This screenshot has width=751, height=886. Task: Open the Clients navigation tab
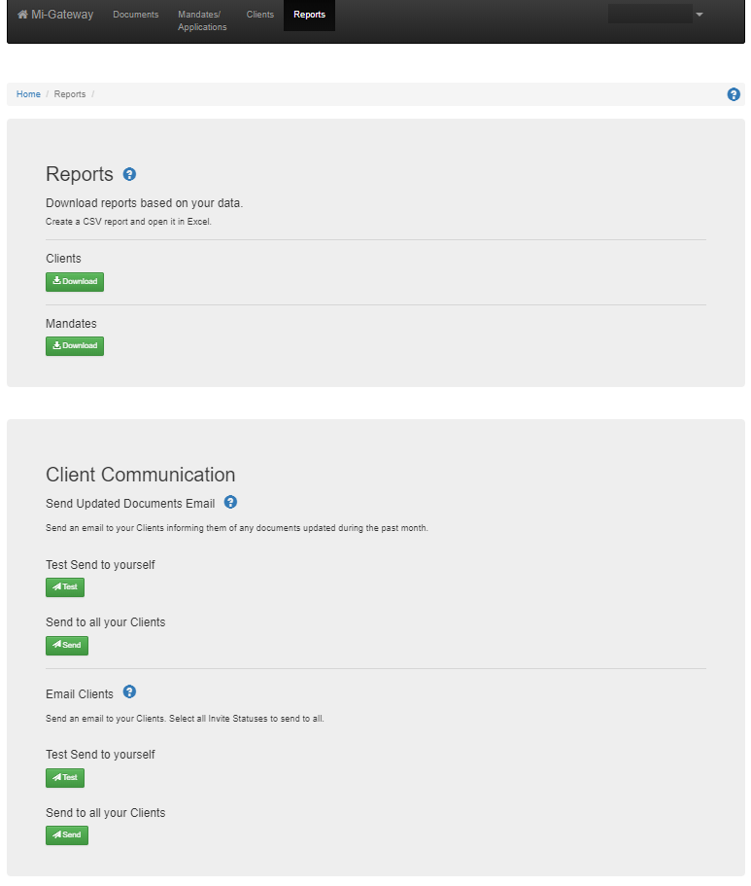pos(260,15)
